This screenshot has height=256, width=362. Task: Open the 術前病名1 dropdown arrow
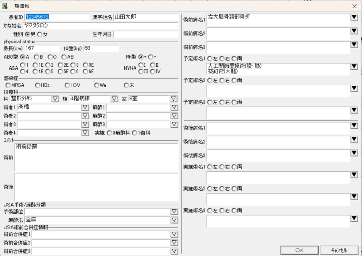click(354, 17)
